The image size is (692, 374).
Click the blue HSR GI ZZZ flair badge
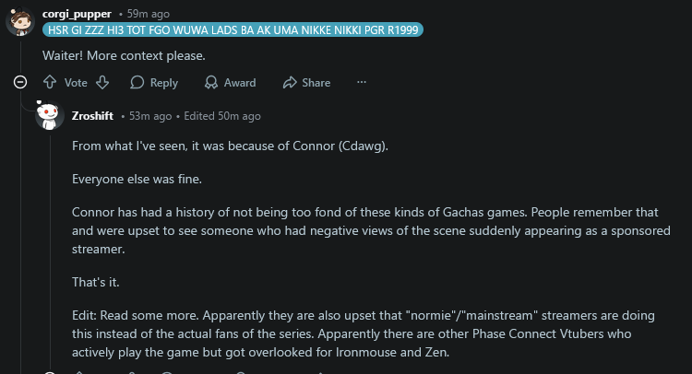(233, 30)
